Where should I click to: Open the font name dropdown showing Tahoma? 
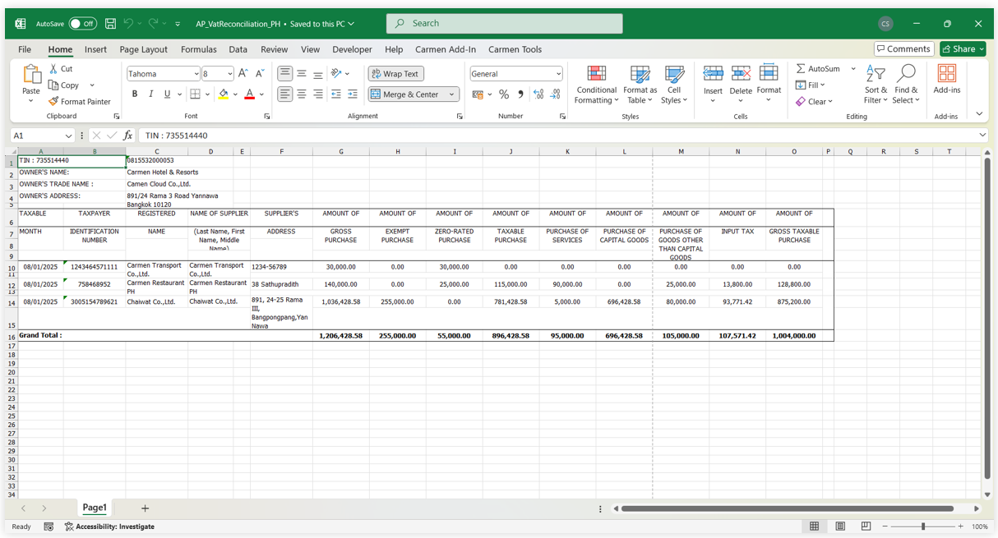196,74
